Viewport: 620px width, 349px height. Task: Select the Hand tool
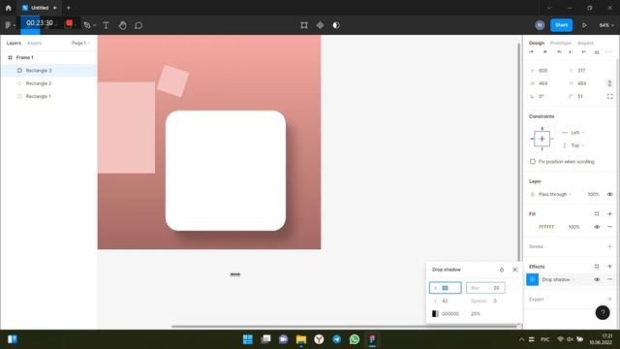point(122,25)
